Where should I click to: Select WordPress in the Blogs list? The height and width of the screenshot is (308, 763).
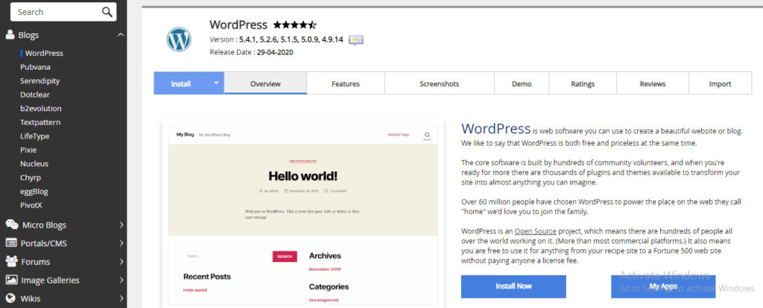pyautogui.click(x=44, y=53)
